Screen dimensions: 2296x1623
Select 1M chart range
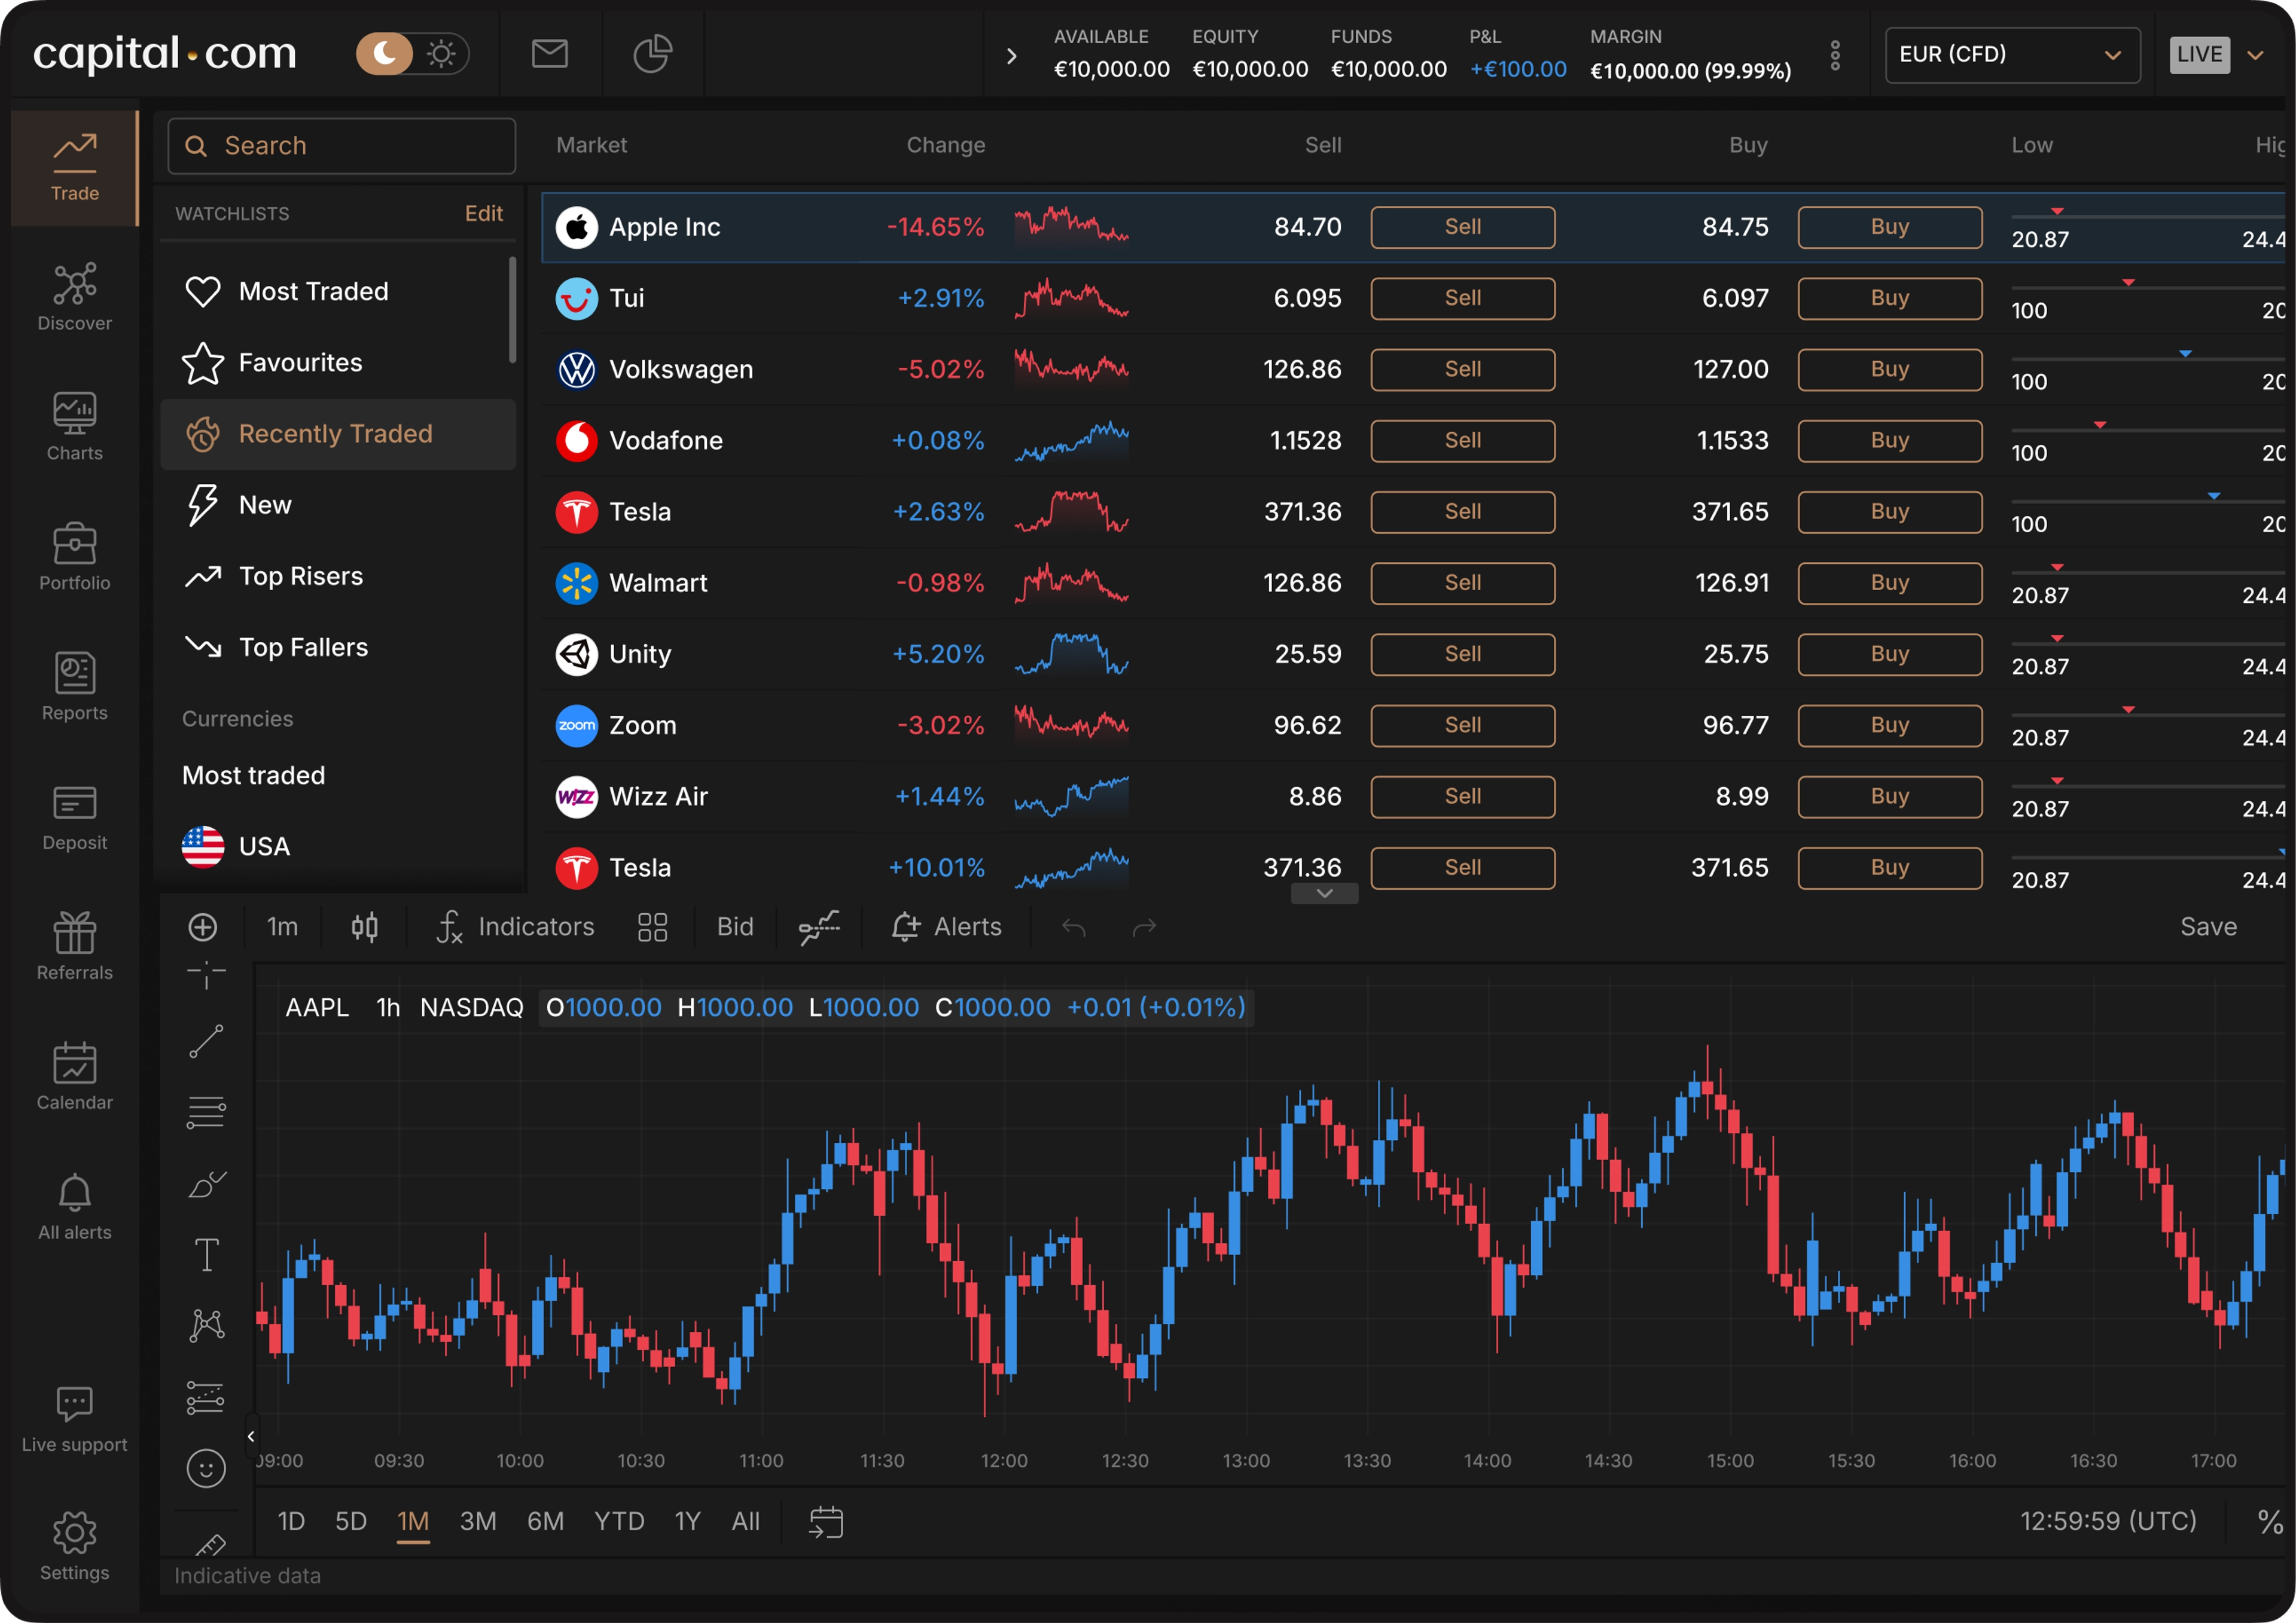pyautogui.click(x=413, y=1522)
